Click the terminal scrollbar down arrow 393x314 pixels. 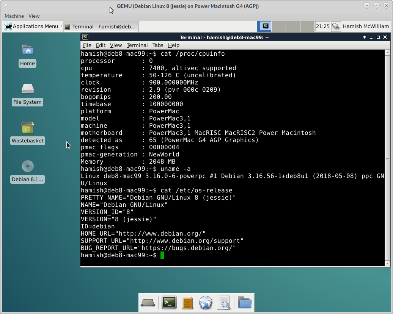[387, 263]
